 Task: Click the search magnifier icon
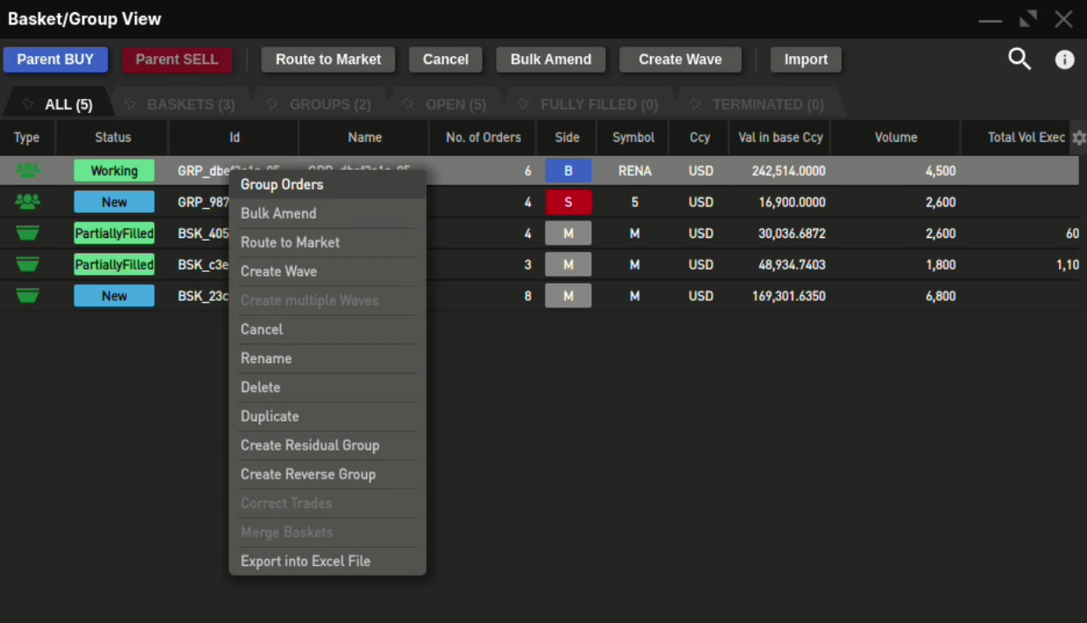click(x=1019, y=59)
